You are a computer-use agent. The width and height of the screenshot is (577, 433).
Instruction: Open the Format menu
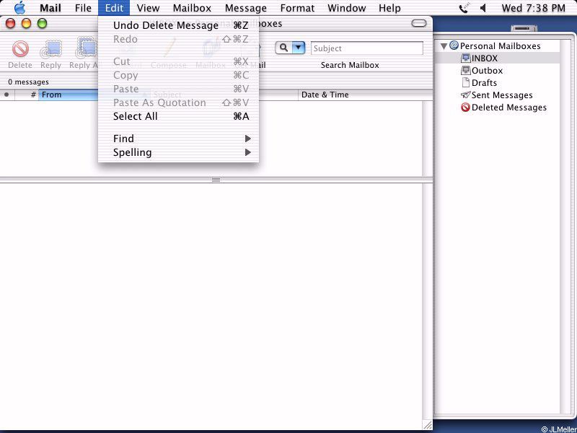[x=297, y=8]
